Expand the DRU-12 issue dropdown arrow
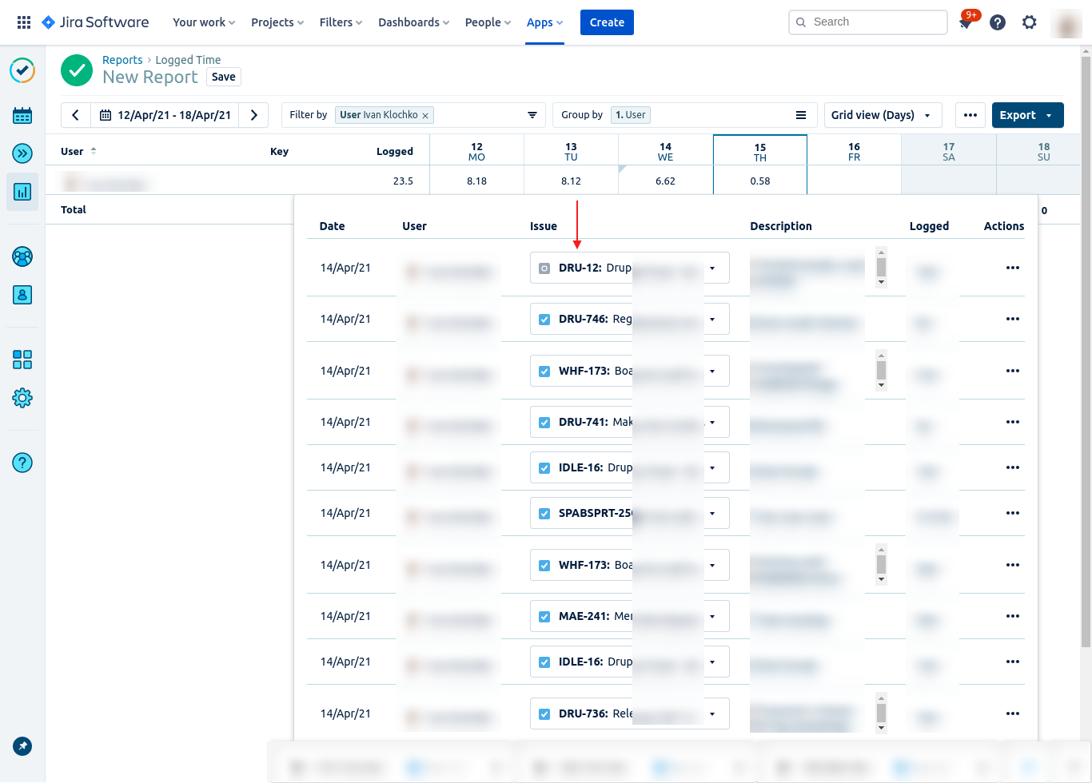 click(x=712, y=268)
